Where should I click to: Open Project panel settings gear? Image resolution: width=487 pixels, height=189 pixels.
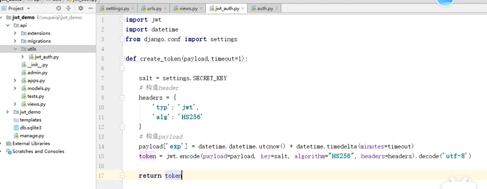[x=81, y=8]
